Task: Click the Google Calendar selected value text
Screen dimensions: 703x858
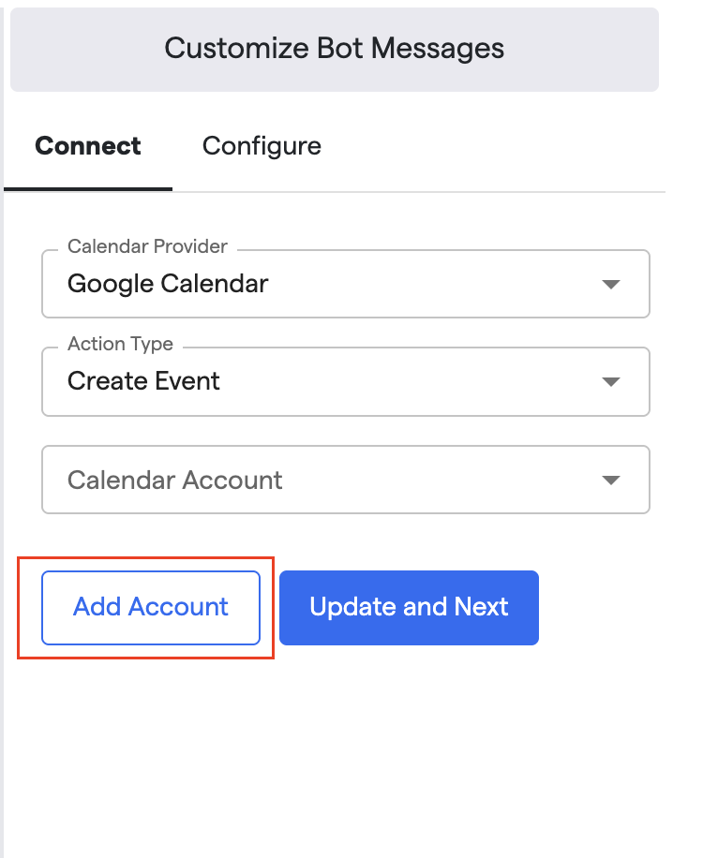Action: pyautogui.click(x=168, y=284)
